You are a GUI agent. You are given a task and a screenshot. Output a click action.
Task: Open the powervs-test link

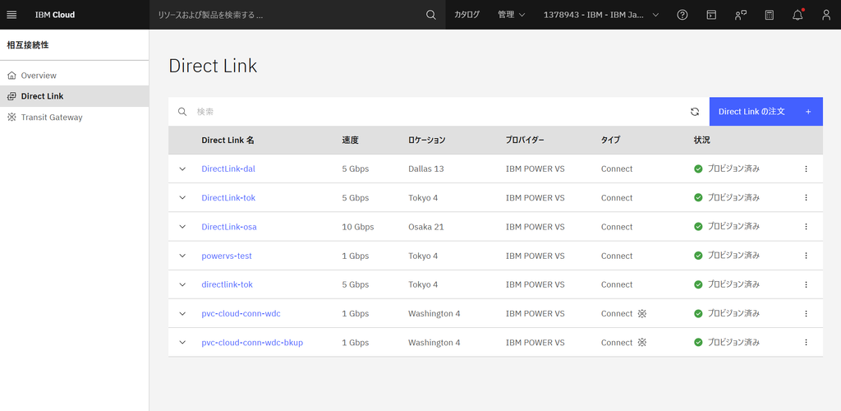[x=227, y=256]
